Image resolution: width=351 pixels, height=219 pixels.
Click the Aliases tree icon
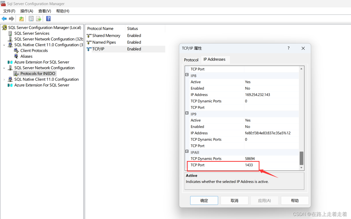[16, 56]
